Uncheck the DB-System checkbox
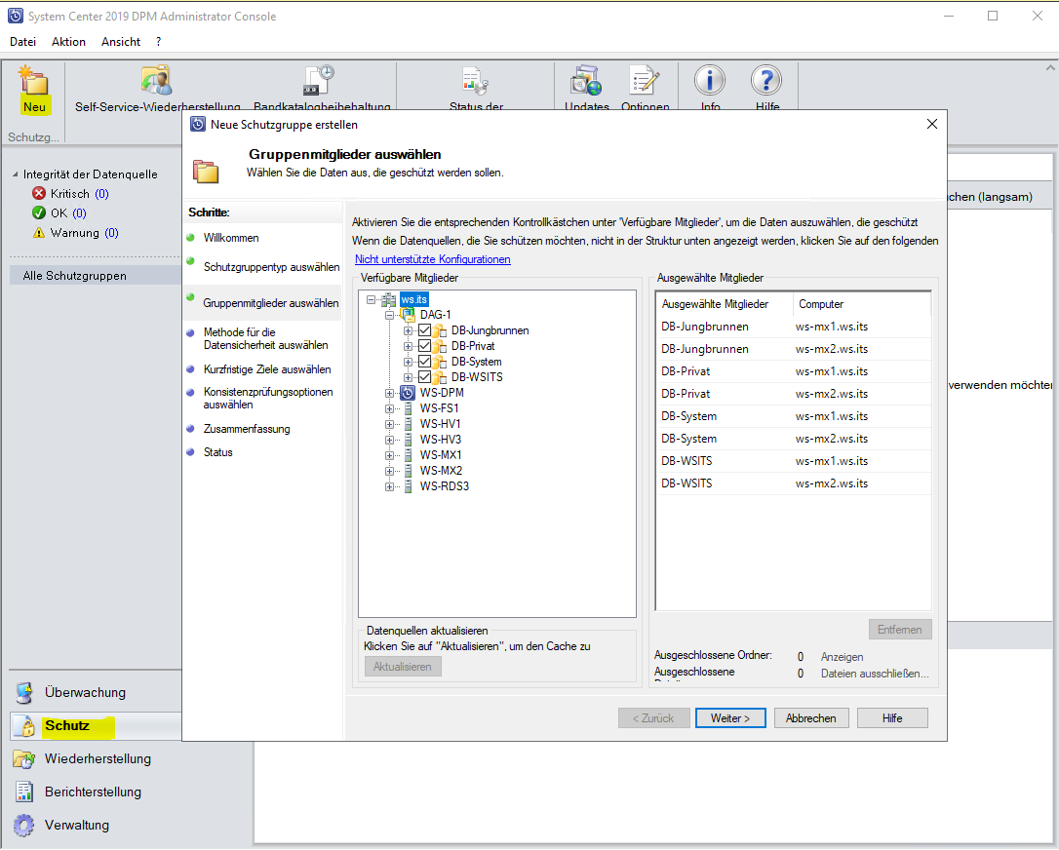 click(424, 362)
